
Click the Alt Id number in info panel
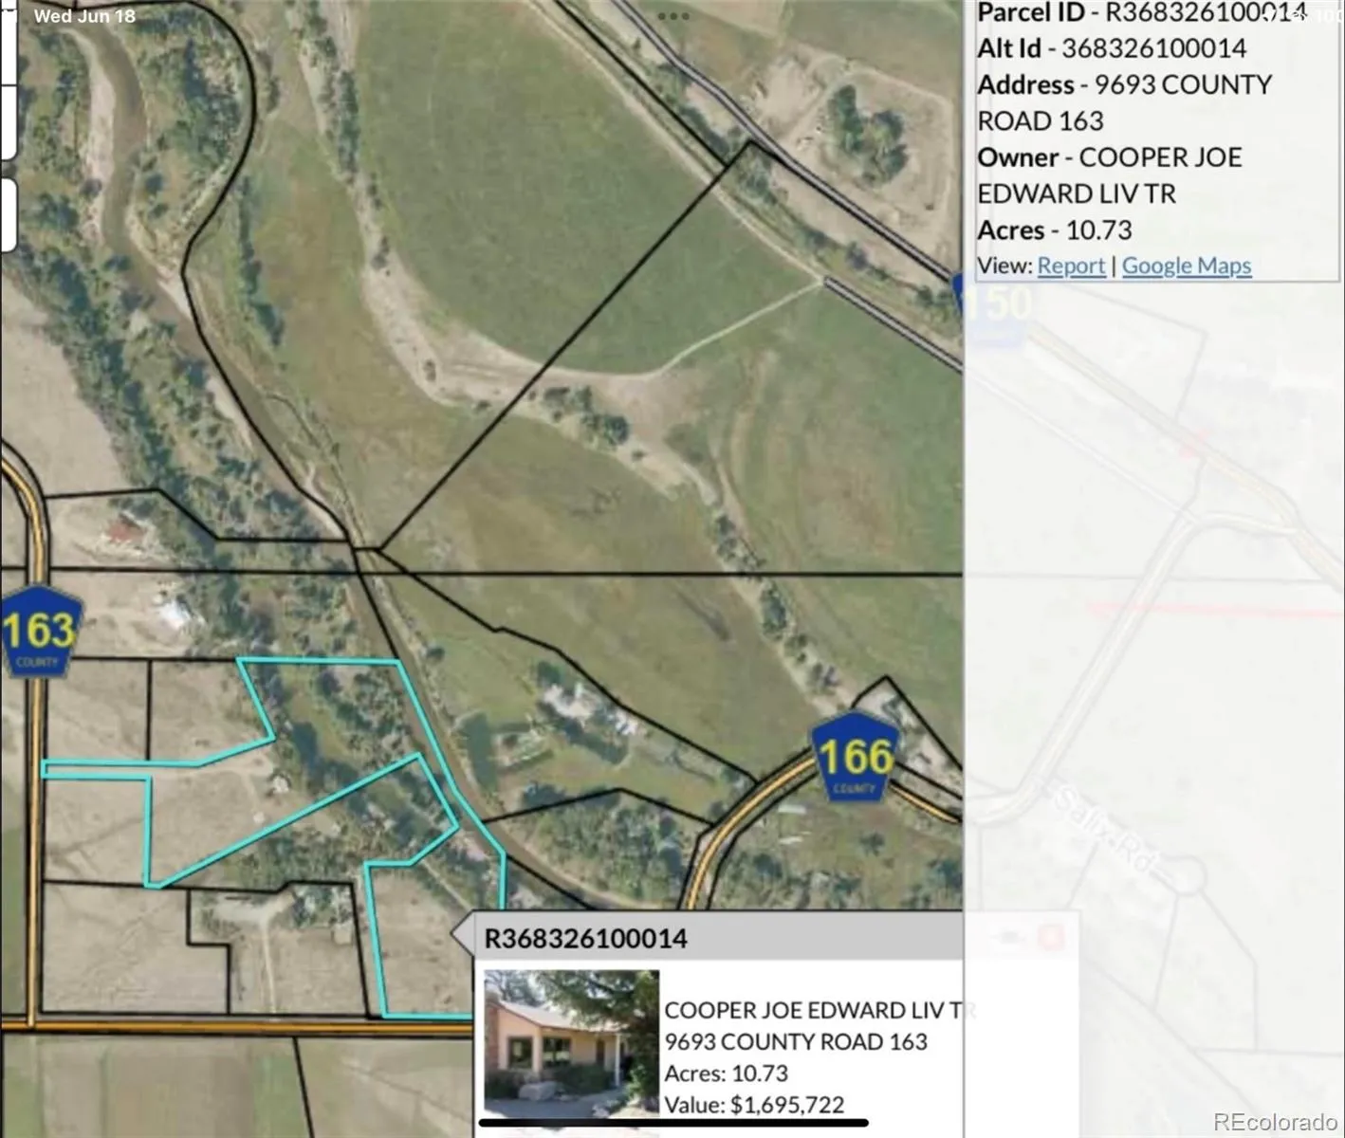(x=1152, y=48)
